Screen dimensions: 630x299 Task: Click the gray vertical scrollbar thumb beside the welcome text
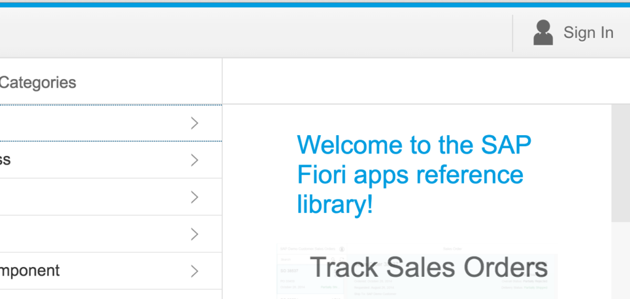(621, 163)
